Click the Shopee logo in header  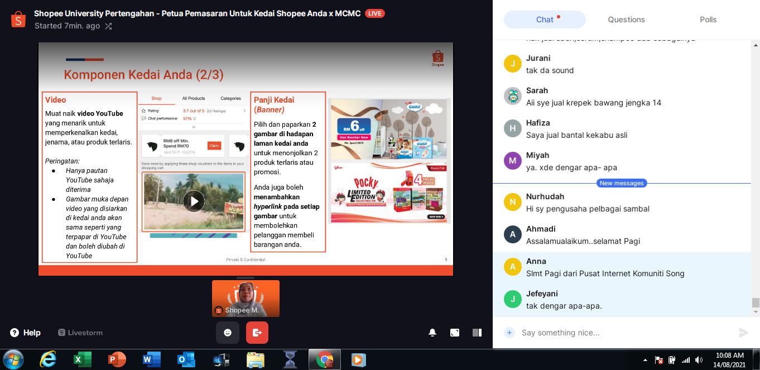[x=18, y=20]
